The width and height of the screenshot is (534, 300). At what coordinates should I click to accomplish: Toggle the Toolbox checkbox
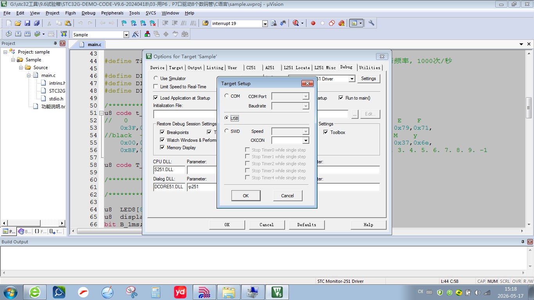326,132
